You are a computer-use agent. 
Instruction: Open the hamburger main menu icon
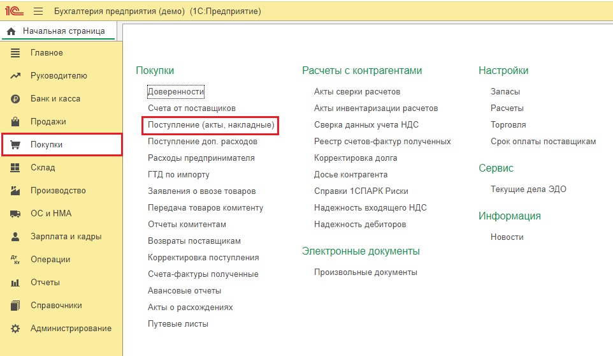pyautogui.click(x=38, y=11)
